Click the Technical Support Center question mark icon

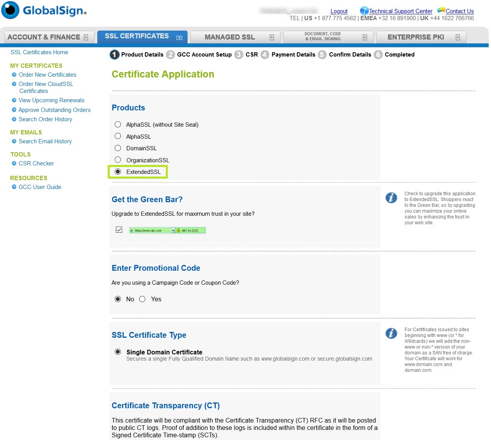point(364,11)
